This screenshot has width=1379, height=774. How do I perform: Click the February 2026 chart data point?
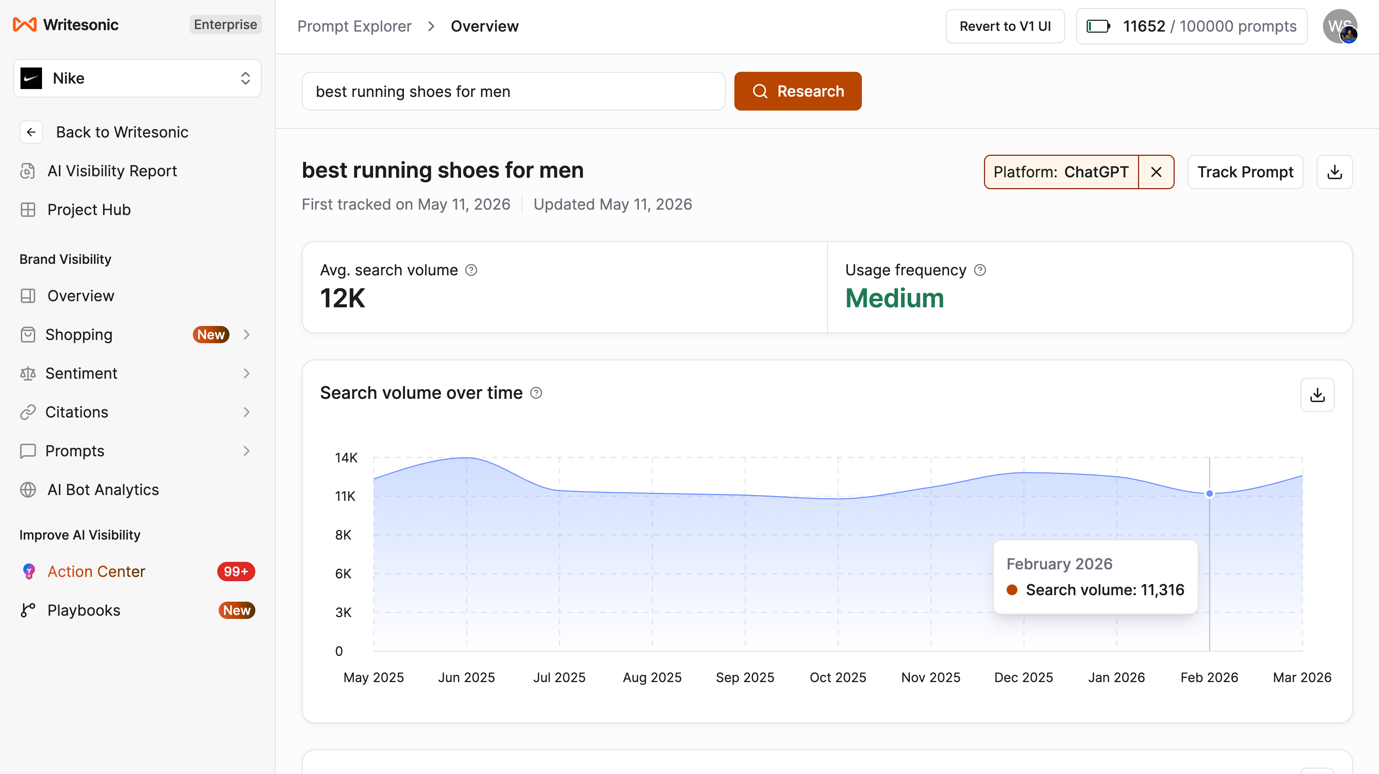pyautogui.click(x=1209, y=494)
